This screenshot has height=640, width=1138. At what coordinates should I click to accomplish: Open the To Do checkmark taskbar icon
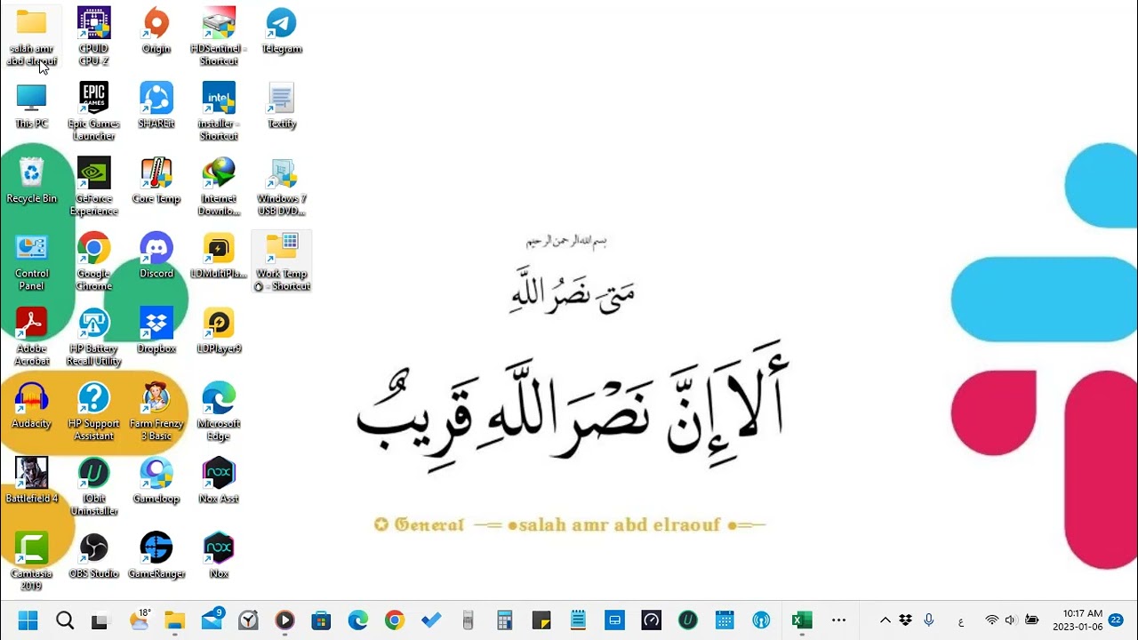[431, 620]
